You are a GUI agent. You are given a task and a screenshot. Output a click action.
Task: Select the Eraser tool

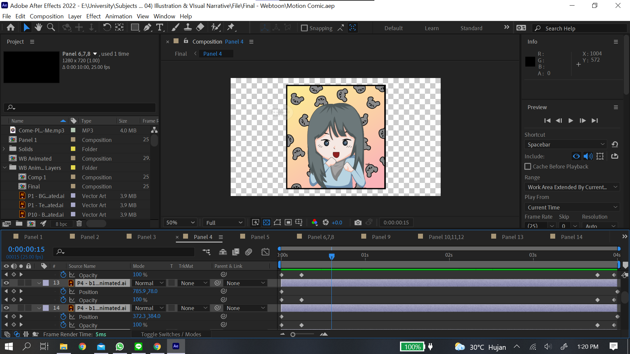(200, 28)
